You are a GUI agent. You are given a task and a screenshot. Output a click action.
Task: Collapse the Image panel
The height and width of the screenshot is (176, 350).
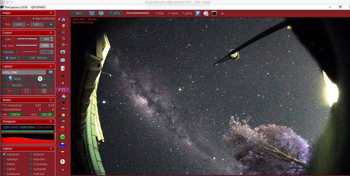coord(51,13)
